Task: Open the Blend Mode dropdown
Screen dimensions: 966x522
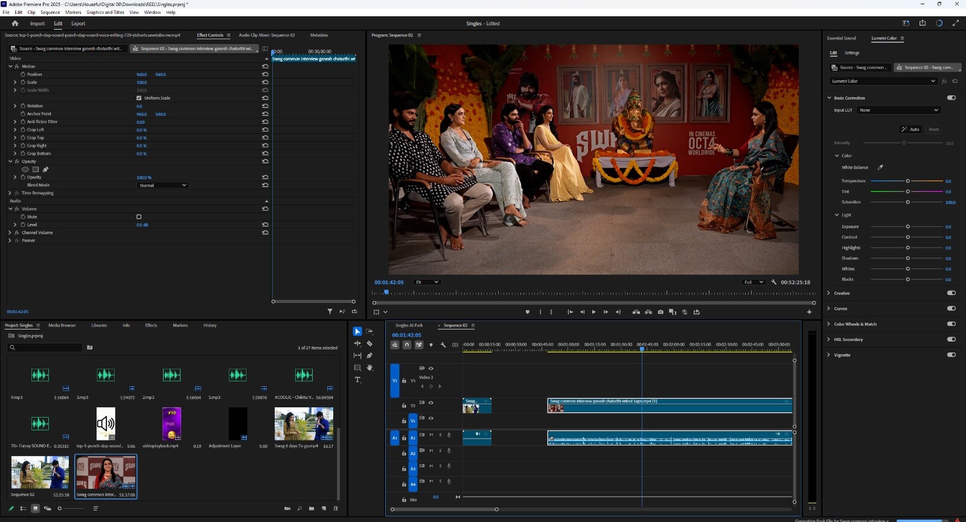Action: 163,185
